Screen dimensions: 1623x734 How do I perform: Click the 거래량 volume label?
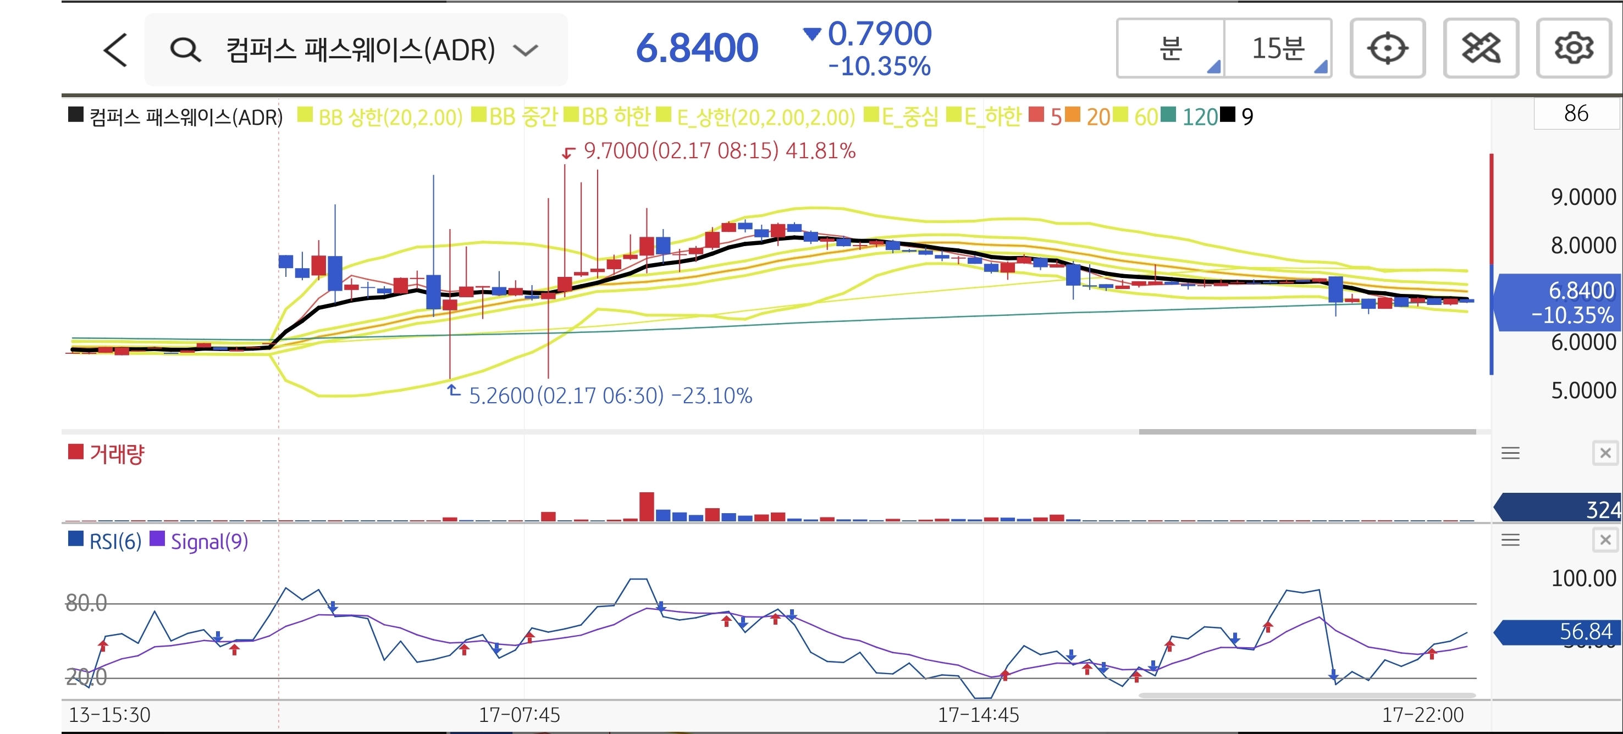117,453
